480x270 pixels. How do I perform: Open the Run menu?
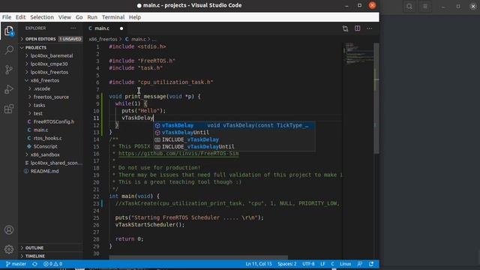tap(92, 17)
